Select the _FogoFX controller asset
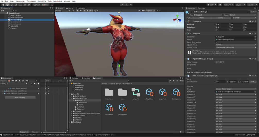Screen dimensions: 259x137 136,92
